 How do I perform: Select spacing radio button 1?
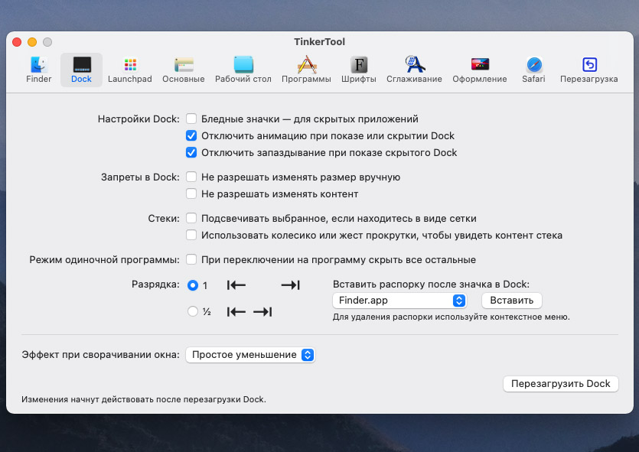[x=193, y=285]
